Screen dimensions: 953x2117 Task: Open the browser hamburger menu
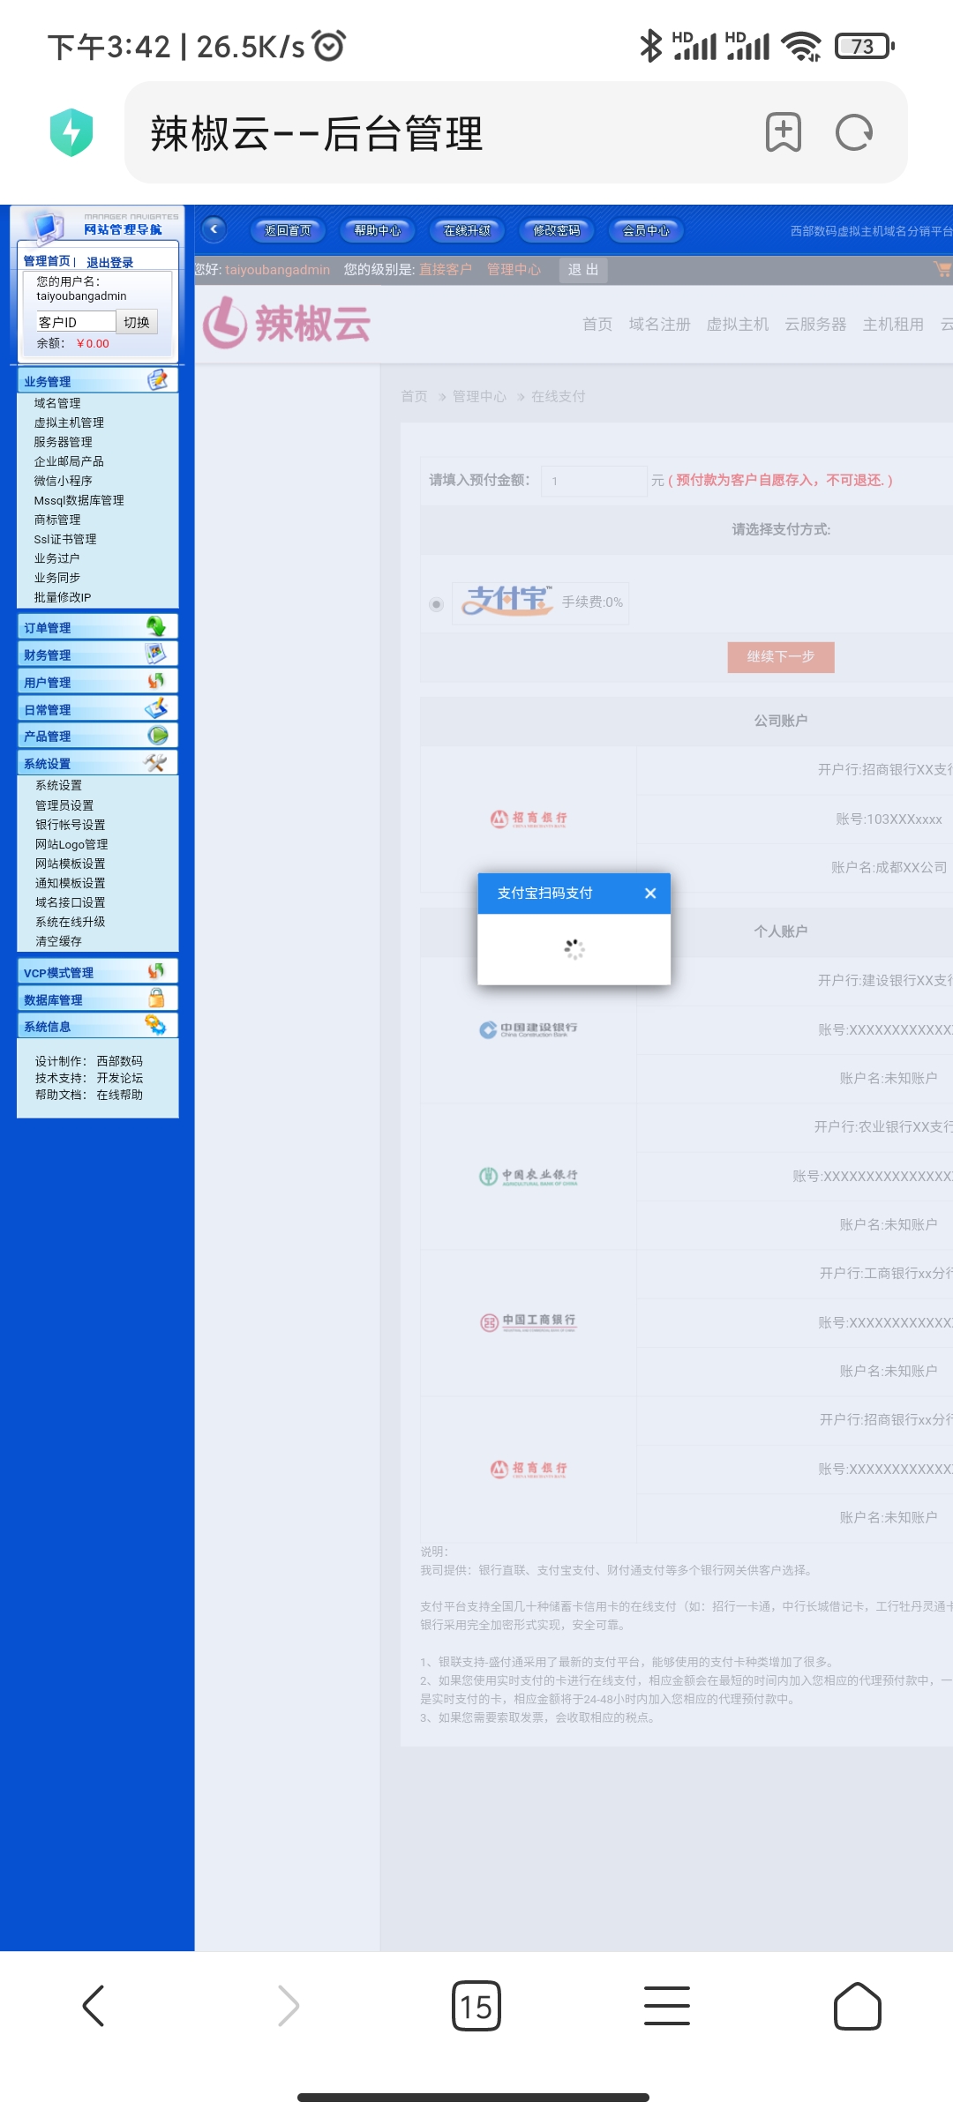click(667, 2006)
